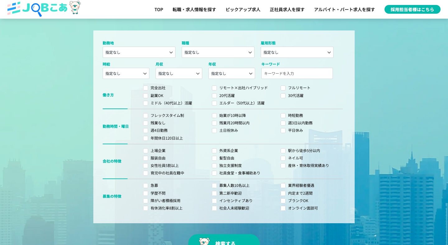
Task: Check the 外資系企業 option
Action: click(214, 151)
